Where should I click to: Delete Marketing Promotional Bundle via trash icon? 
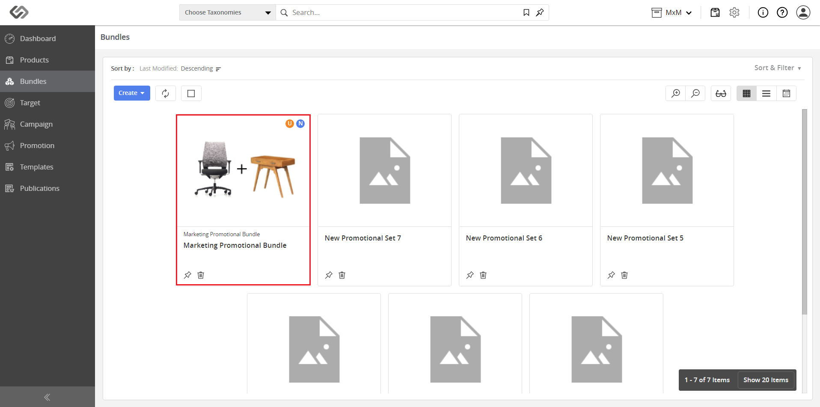click(x=201, y=275)
